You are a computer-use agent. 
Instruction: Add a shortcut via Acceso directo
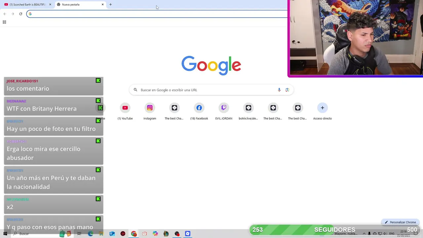(x=323, y=112)
